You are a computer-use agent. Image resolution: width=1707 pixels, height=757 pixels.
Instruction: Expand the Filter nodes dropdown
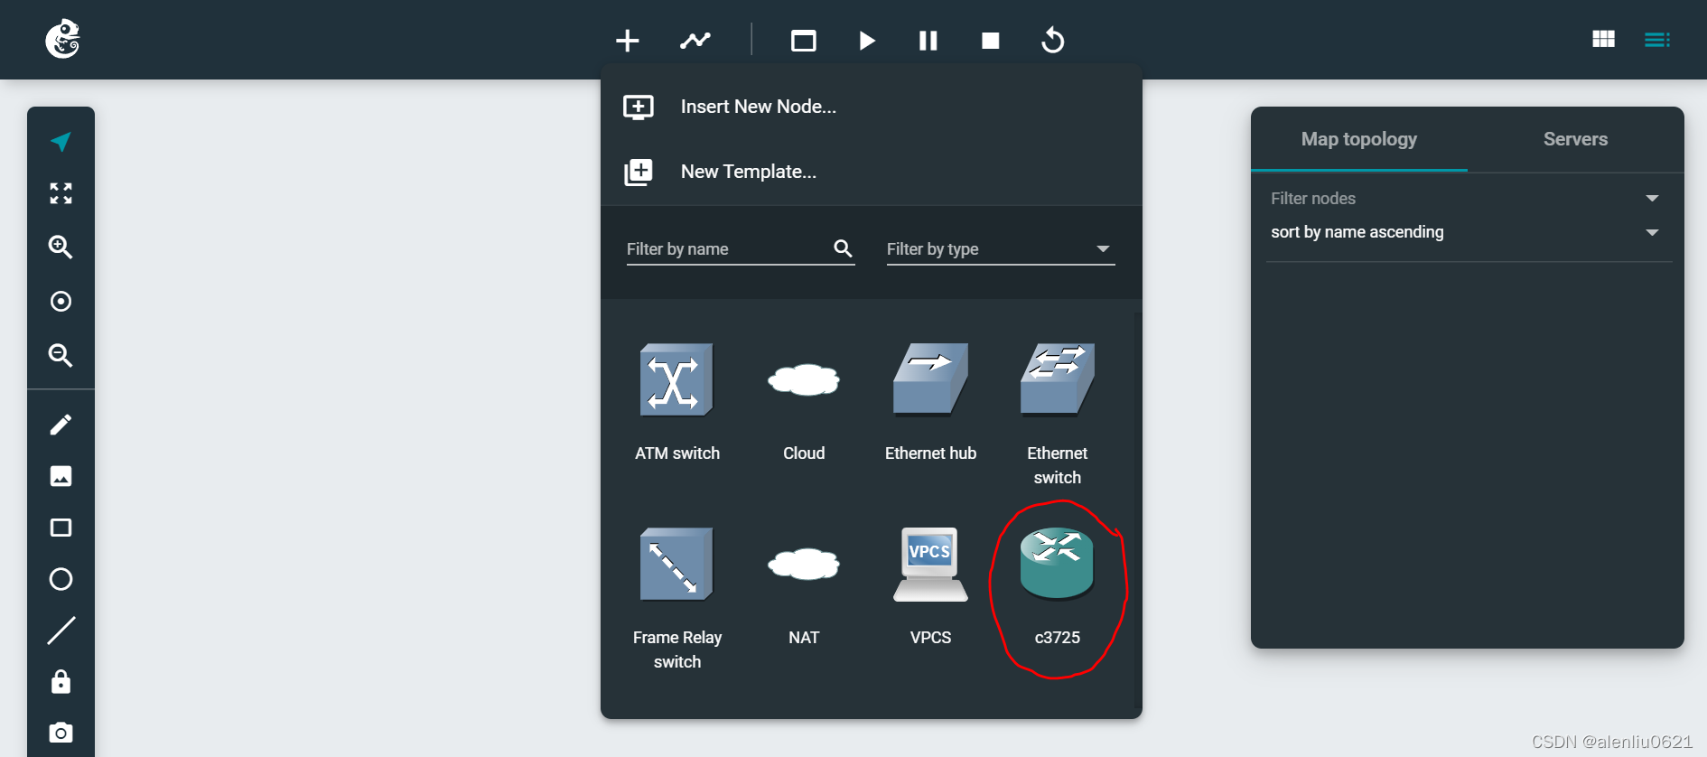coord(1465,198)
